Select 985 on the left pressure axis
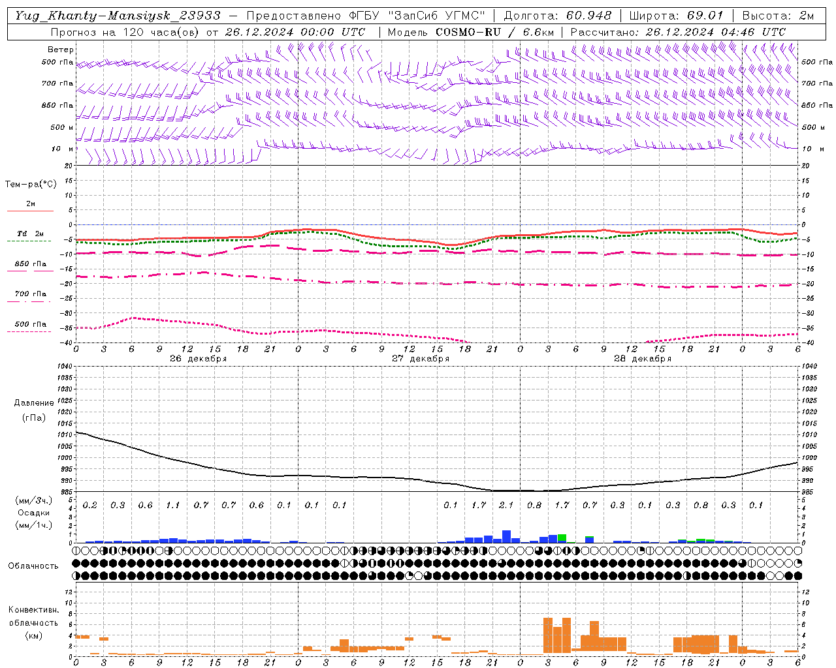The width and height of the screenshot is (836, 668). click(66, 492)
